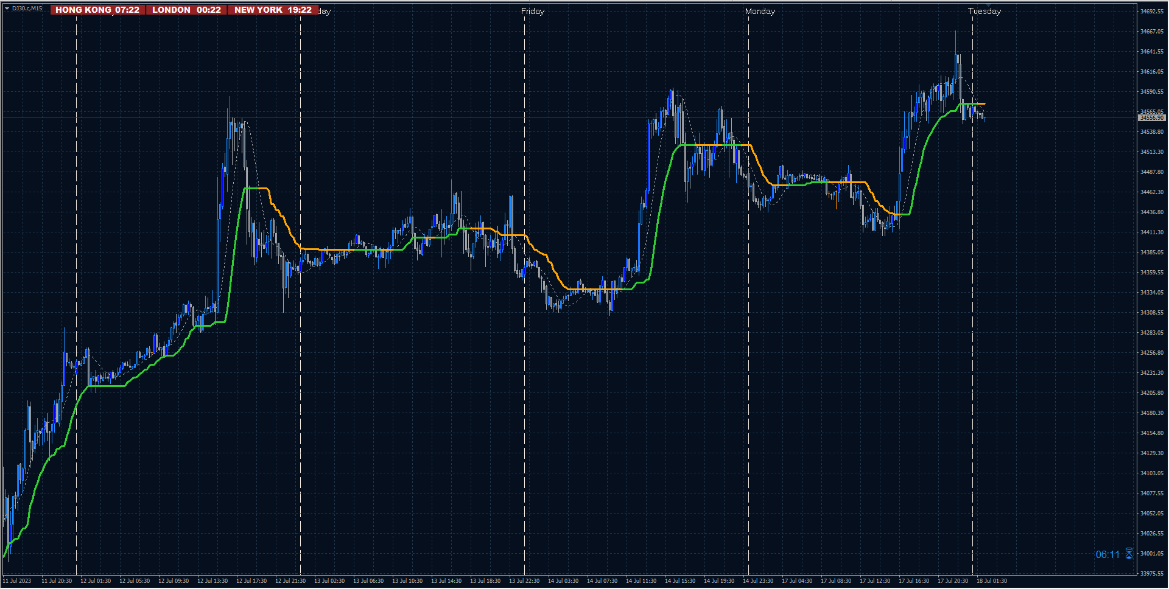Viewport: 1169px width, 589px height.
Task: Click the NEW YORK 19:22 session badge
Action: pos(272,10)
